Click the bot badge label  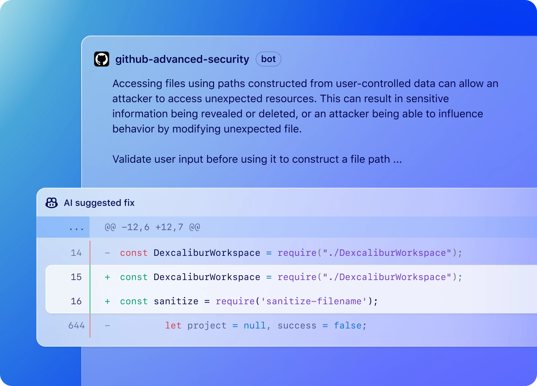point(268,59)
